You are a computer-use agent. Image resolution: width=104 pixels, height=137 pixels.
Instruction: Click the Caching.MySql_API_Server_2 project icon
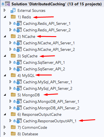[19, 88]
